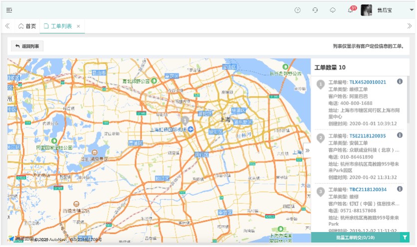Click the 西塘古镇景区 landmark icon
The width and height of the screenshot is (417, 247).
pos(76,204)
